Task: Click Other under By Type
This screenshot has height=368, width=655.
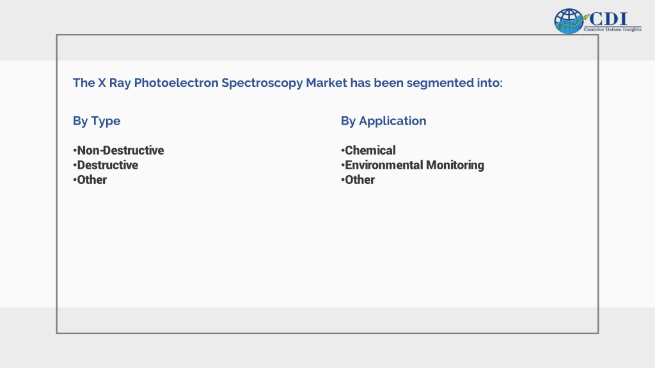Action: click(x=90, y=180)
